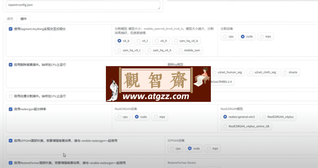Open the 插件 tab
Viewport: 318px width, 168px height.
(23, 19)
